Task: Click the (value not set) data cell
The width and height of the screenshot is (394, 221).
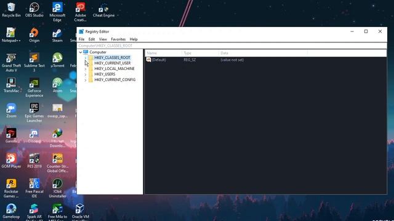Action: (x=232, y=60)
